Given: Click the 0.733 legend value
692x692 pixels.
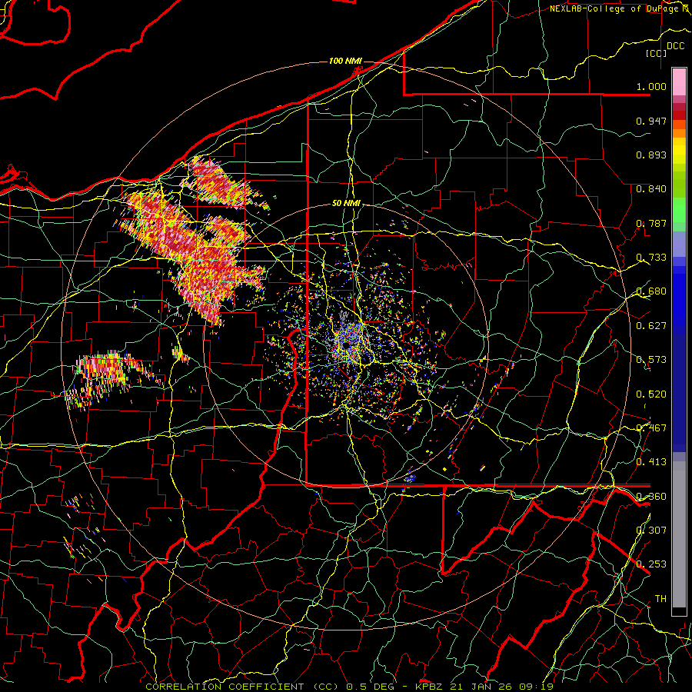Looking at the screenshot, I should (651, 258).
